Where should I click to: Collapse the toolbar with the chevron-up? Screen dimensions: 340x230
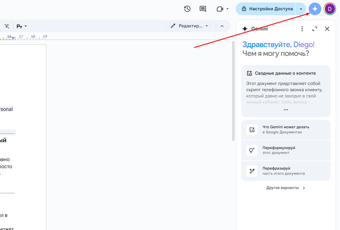pyautogui.click(x=222, y=26)
